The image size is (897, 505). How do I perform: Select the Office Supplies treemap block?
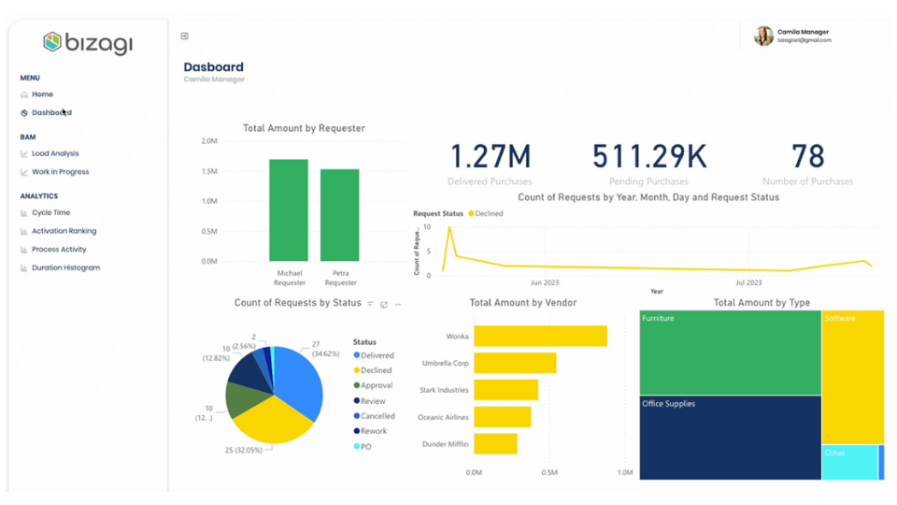coord(729,440)
